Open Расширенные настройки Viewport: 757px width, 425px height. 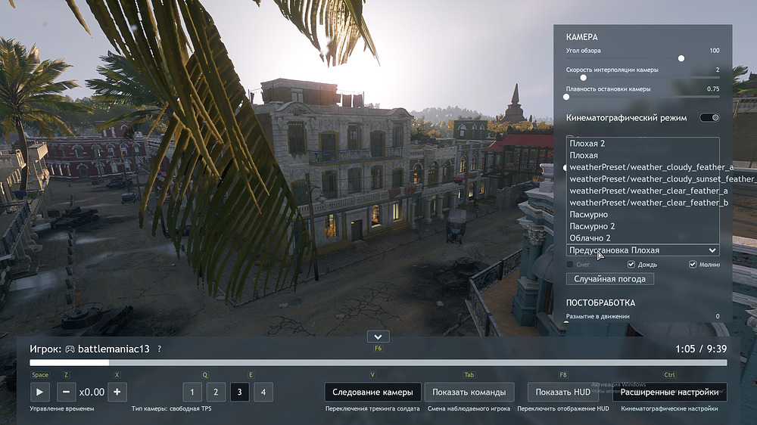(x=670, y=392)
